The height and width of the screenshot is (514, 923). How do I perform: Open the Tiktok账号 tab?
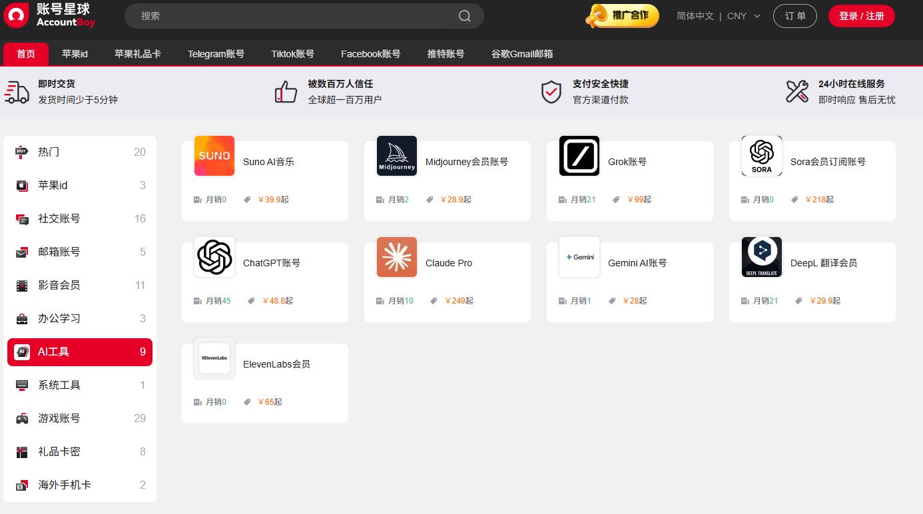coord(292,54)
